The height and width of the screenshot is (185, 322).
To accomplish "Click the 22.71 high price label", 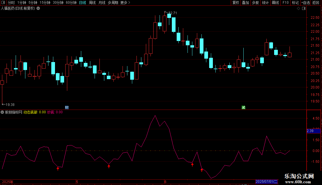I will click(x=173, y=13).
